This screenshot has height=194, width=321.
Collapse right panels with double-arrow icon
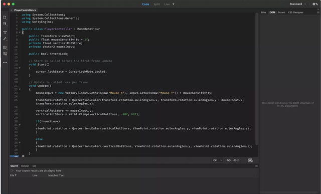318,9
